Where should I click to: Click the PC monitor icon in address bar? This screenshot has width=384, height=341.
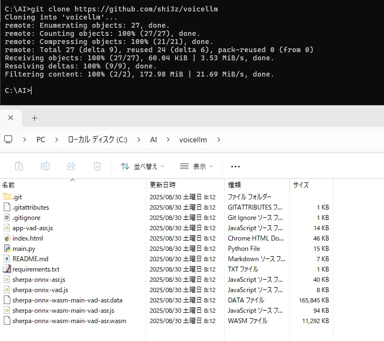[x=8, y=140]
